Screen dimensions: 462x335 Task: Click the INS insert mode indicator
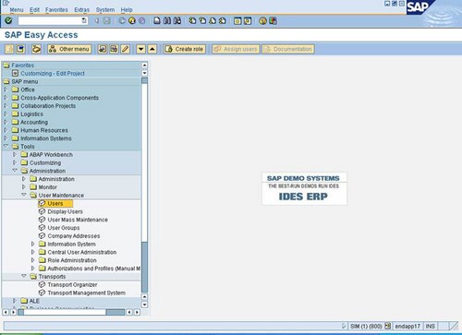click(431, 326)
